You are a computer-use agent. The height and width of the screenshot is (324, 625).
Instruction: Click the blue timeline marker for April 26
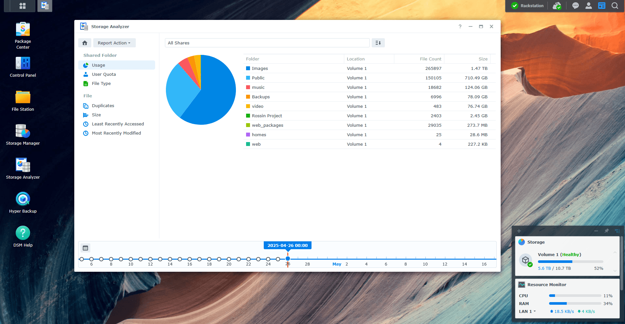tap(288, 259)
